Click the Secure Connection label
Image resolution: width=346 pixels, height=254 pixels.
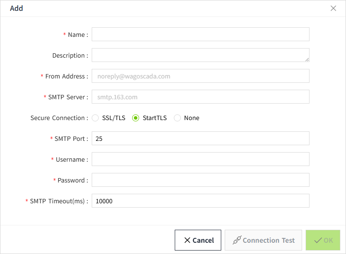click(x=59, y=118)
